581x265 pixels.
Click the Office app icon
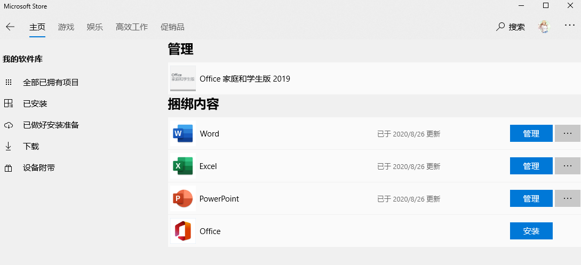182,231
